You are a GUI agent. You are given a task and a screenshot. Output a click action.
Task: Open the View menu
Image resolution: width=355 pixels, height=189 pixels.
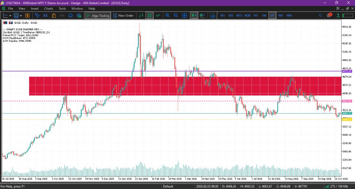point(22,9)
